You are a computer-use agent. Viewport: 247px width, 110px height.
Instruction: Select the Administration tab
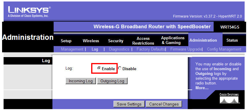pos(203,40)
